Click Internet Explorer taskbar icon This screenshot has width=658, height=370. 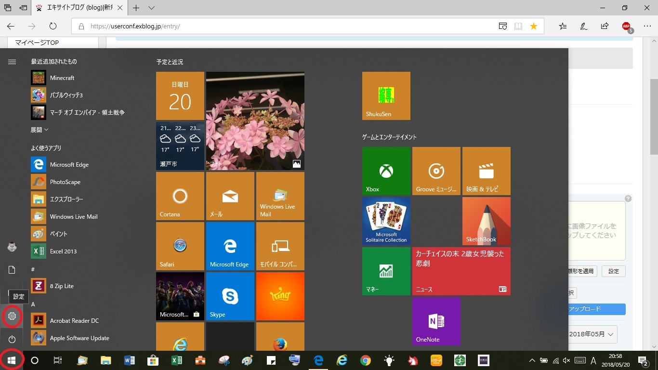pyautogui.click(x=342, y=360)
